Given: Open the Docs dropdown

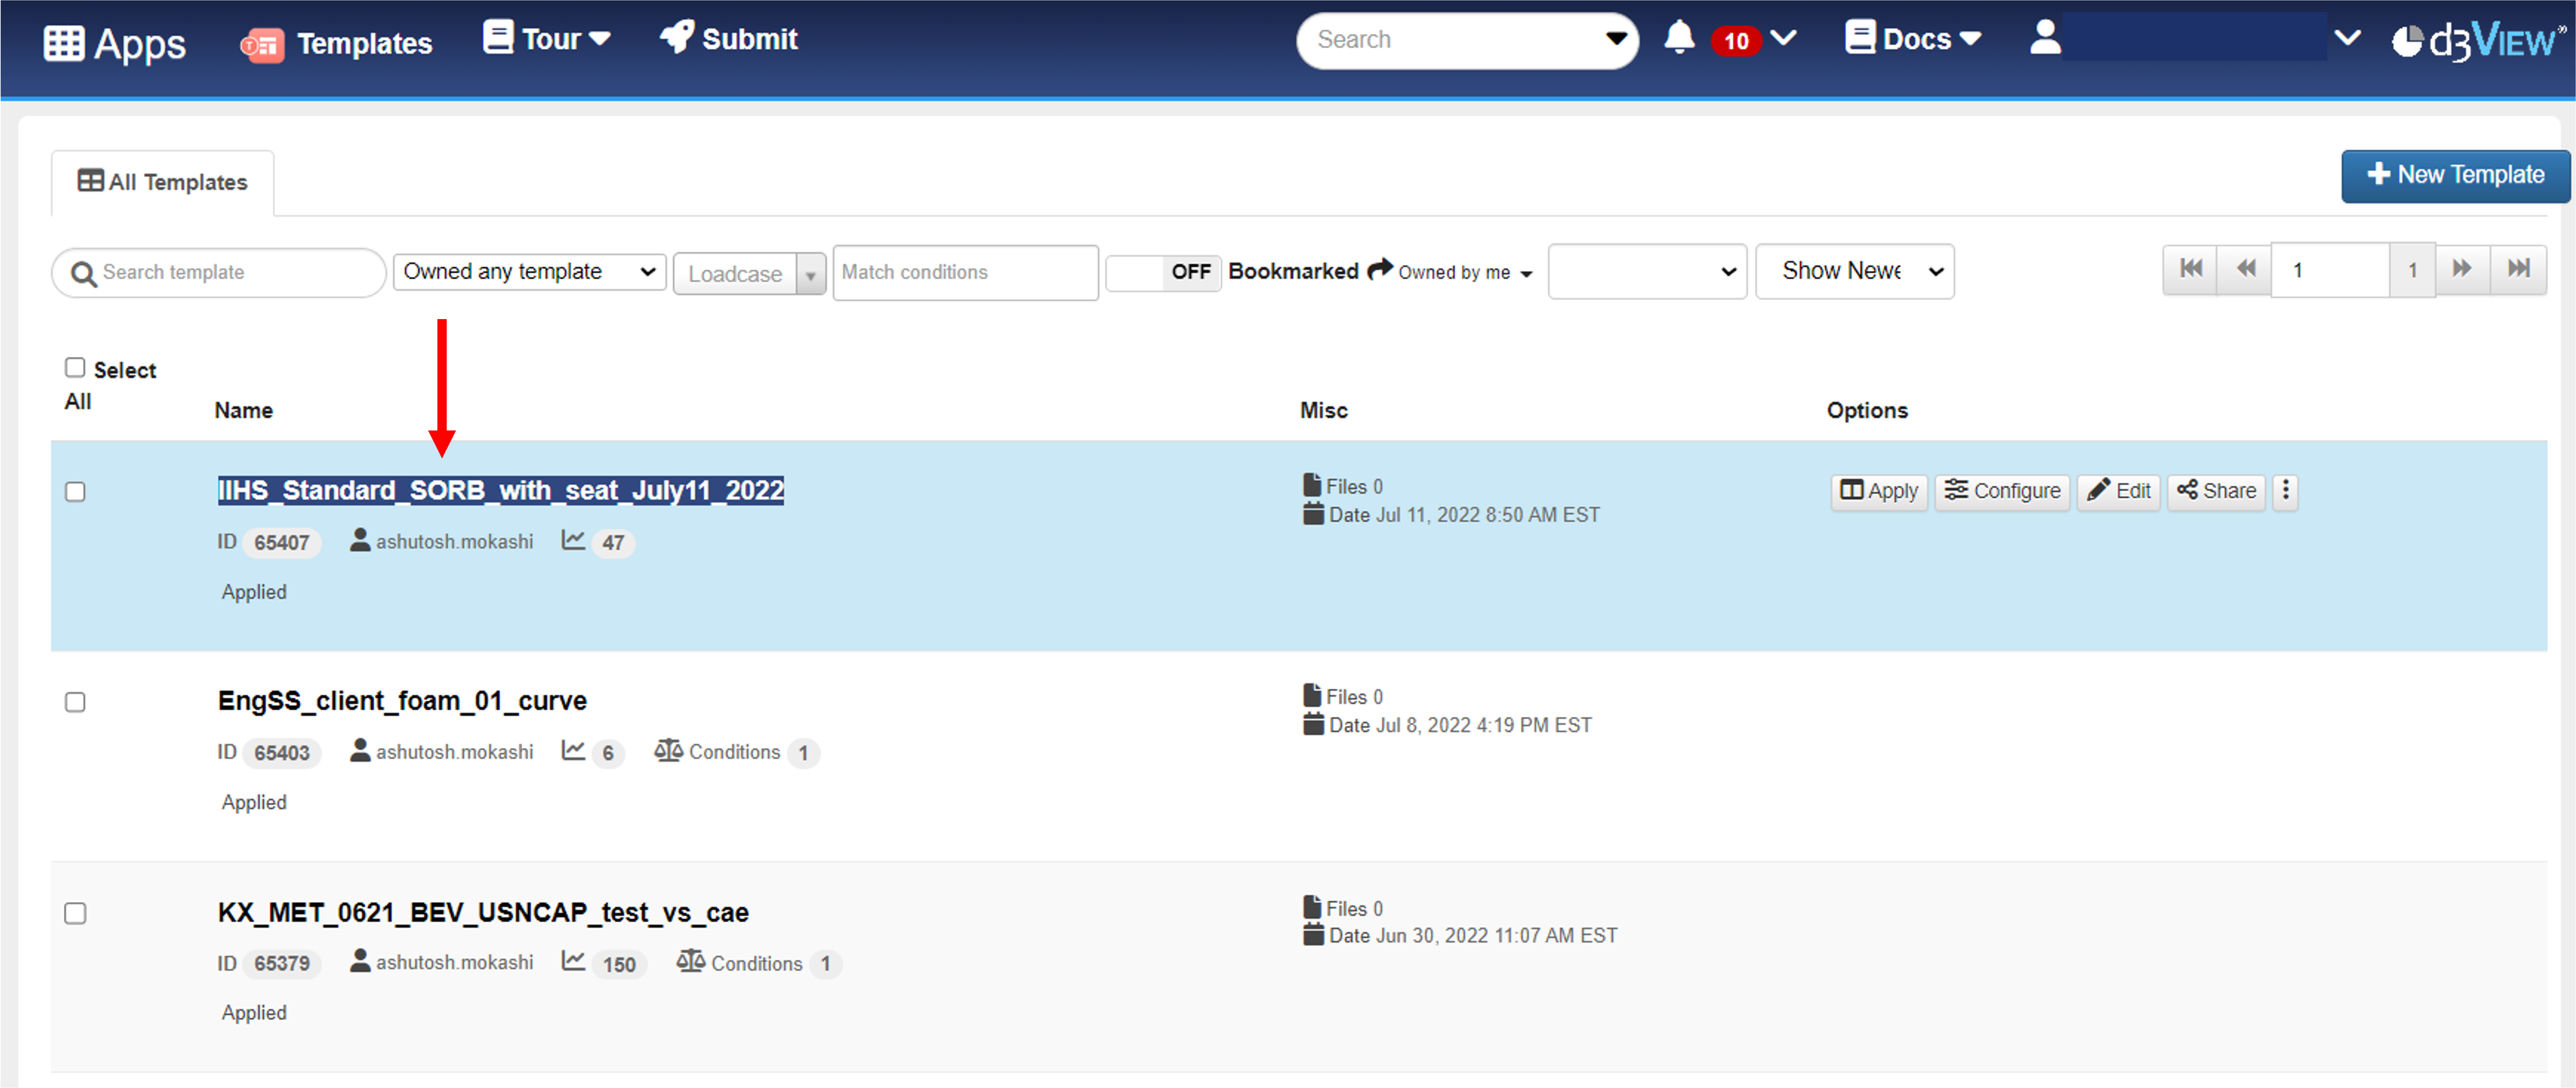Looking at the screenshot, I should (1913, 38).
